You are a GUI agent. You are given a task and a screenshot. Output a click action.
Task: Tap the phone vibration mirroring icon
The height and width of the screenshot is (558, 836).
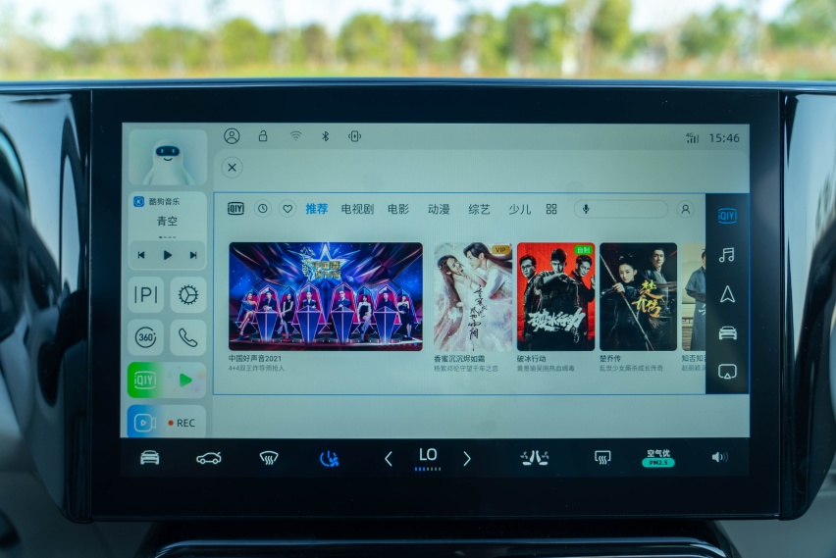[354, 136]
